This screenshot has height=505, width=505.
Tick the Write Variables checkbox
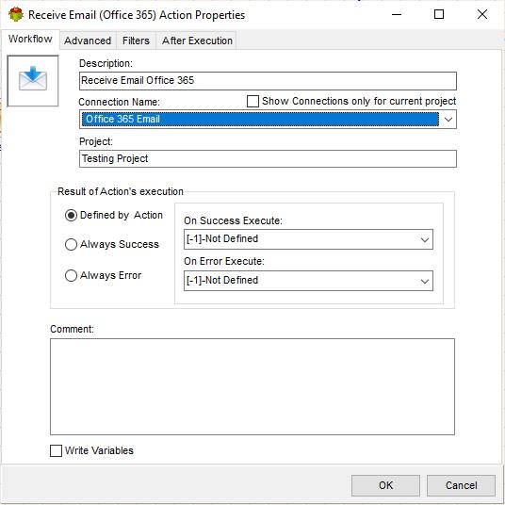point(56,450)
